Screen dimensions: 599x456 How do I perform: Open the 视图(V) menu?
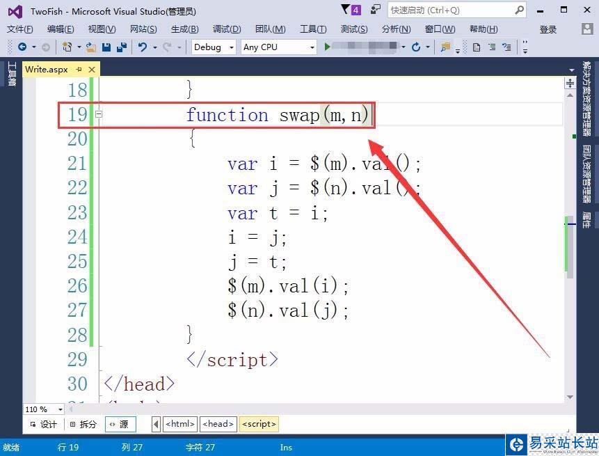point(102,29)
